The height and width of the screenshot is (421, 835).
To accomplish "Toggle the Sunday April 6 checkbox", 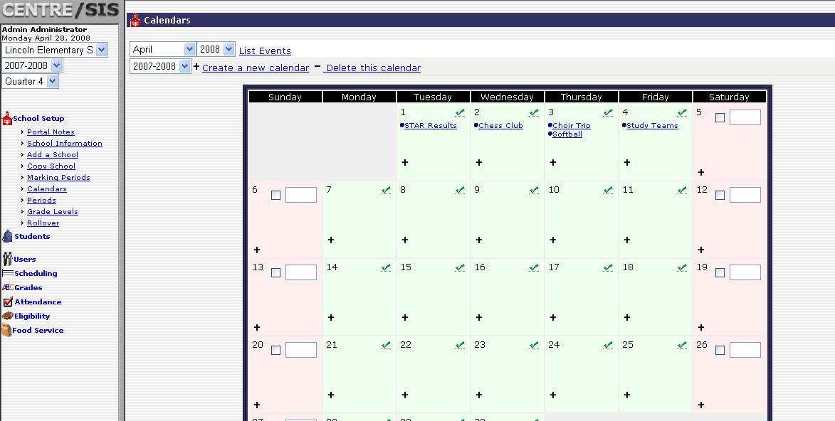I will point(275,195).
